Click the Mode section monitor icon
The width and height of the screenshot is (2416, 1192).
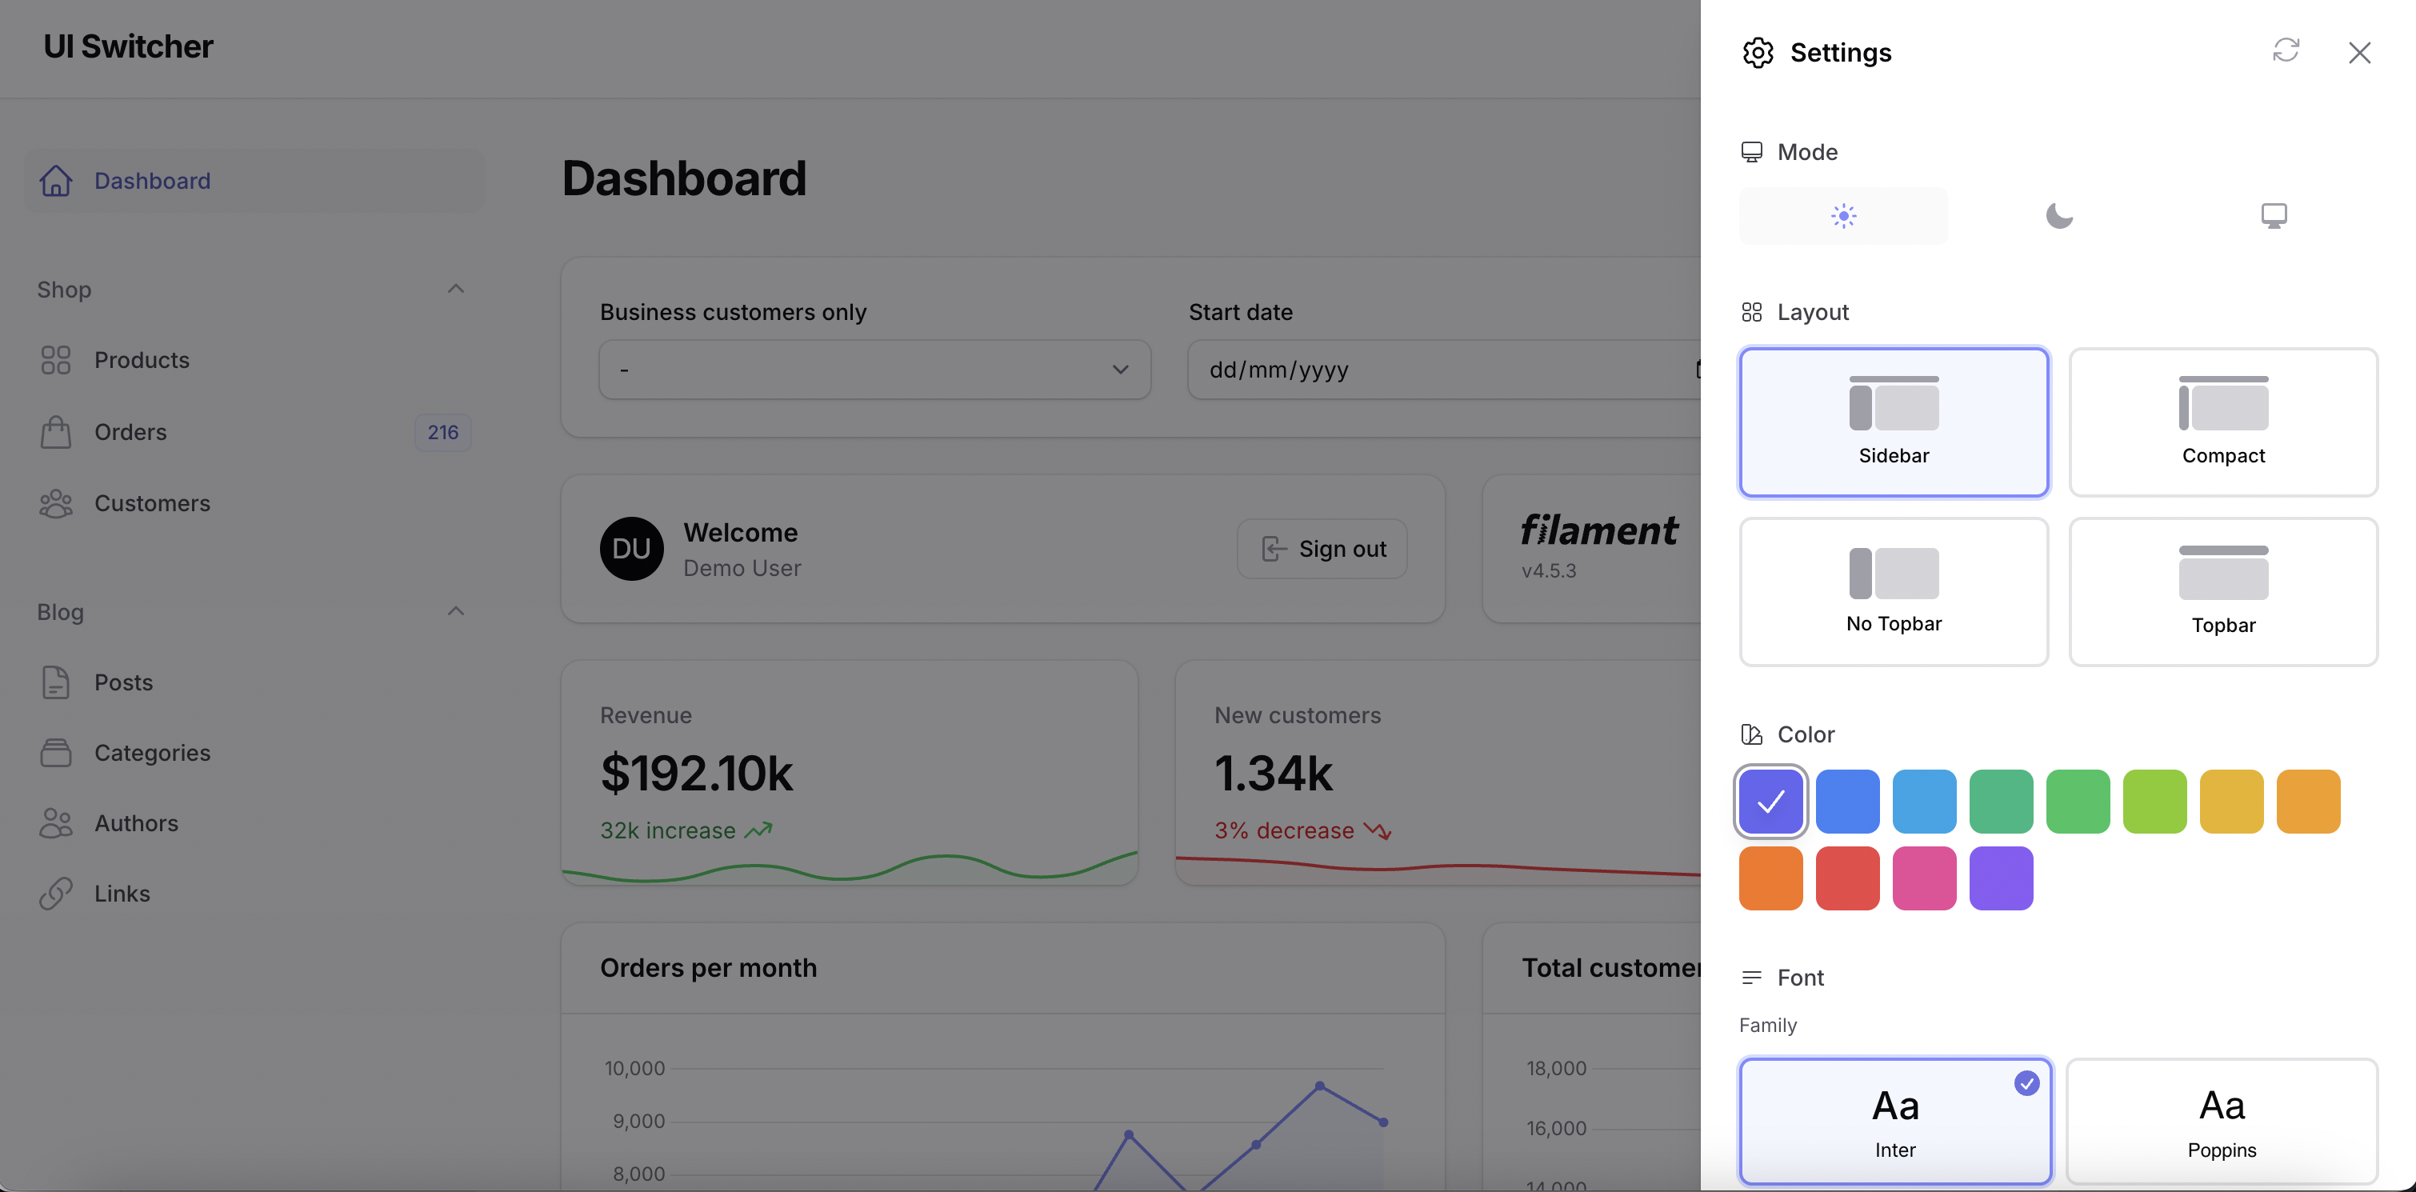point(1751,152)
